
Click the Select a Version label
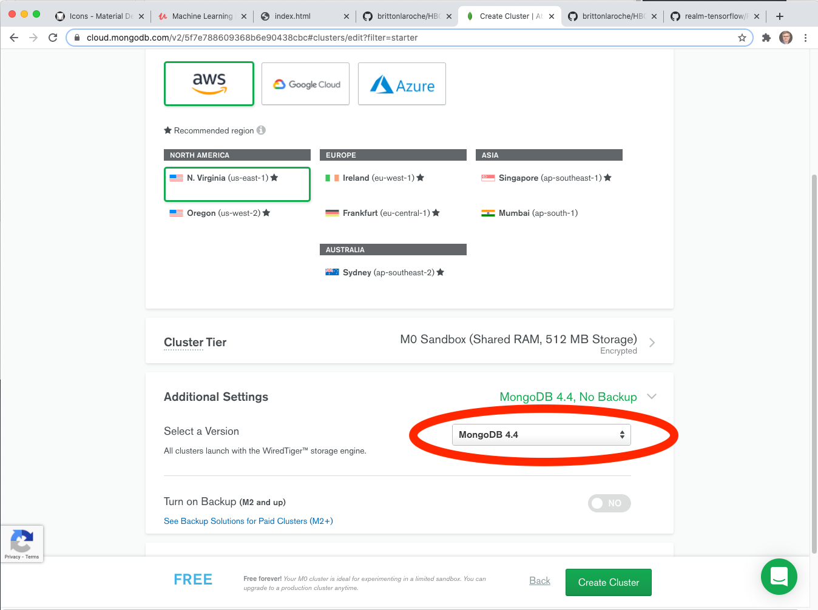(x=201, y=431)
